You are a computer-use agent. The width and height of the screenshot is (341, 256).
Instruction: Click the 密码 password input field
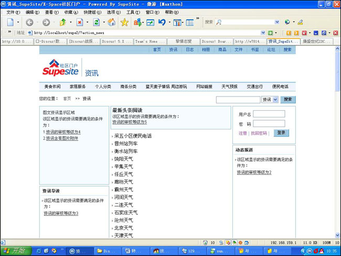[269, 124]
